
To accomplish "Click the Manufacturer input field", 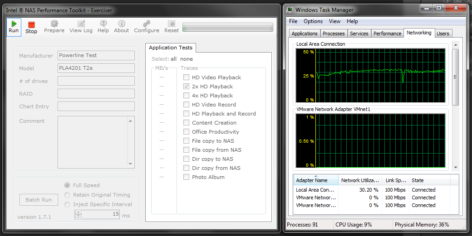I will [x=96, y=55].
